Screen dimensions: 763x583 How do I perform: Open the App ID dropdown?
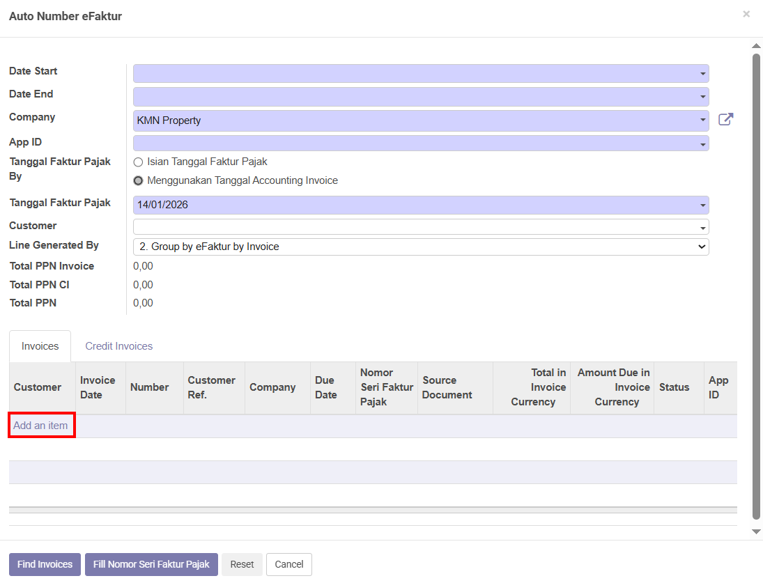coord(702,143)
